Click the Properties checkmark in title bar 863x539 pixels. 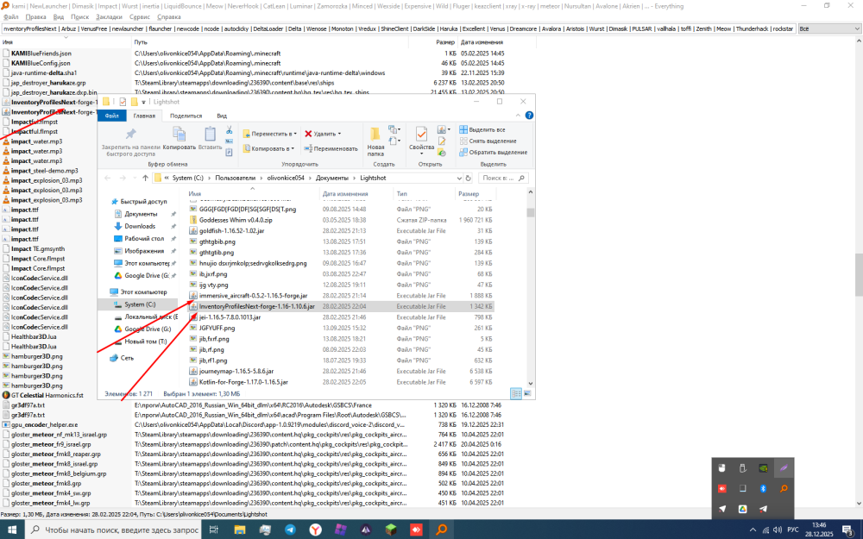click(123, 102)
